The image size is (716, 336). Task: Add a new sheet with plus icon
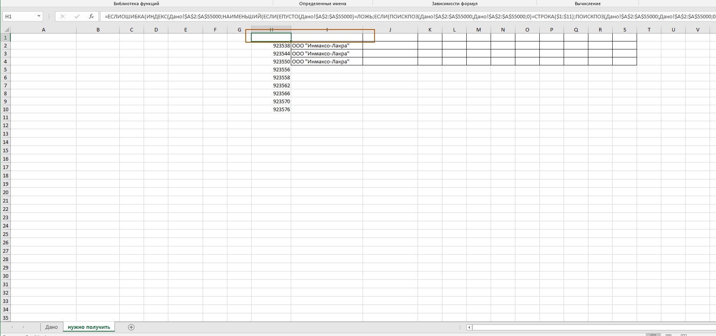(131, 327)
